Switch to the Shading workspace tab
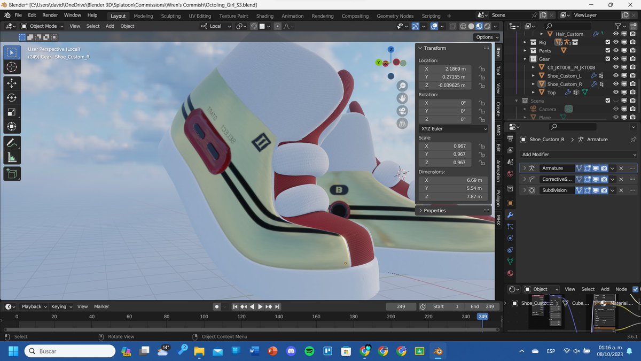Screen dimensions: 641x361 coord(264,16)
